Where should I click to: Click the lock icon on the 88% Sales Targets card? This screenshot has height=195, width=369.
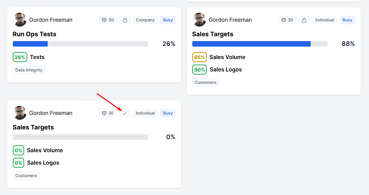pos(304,20)
